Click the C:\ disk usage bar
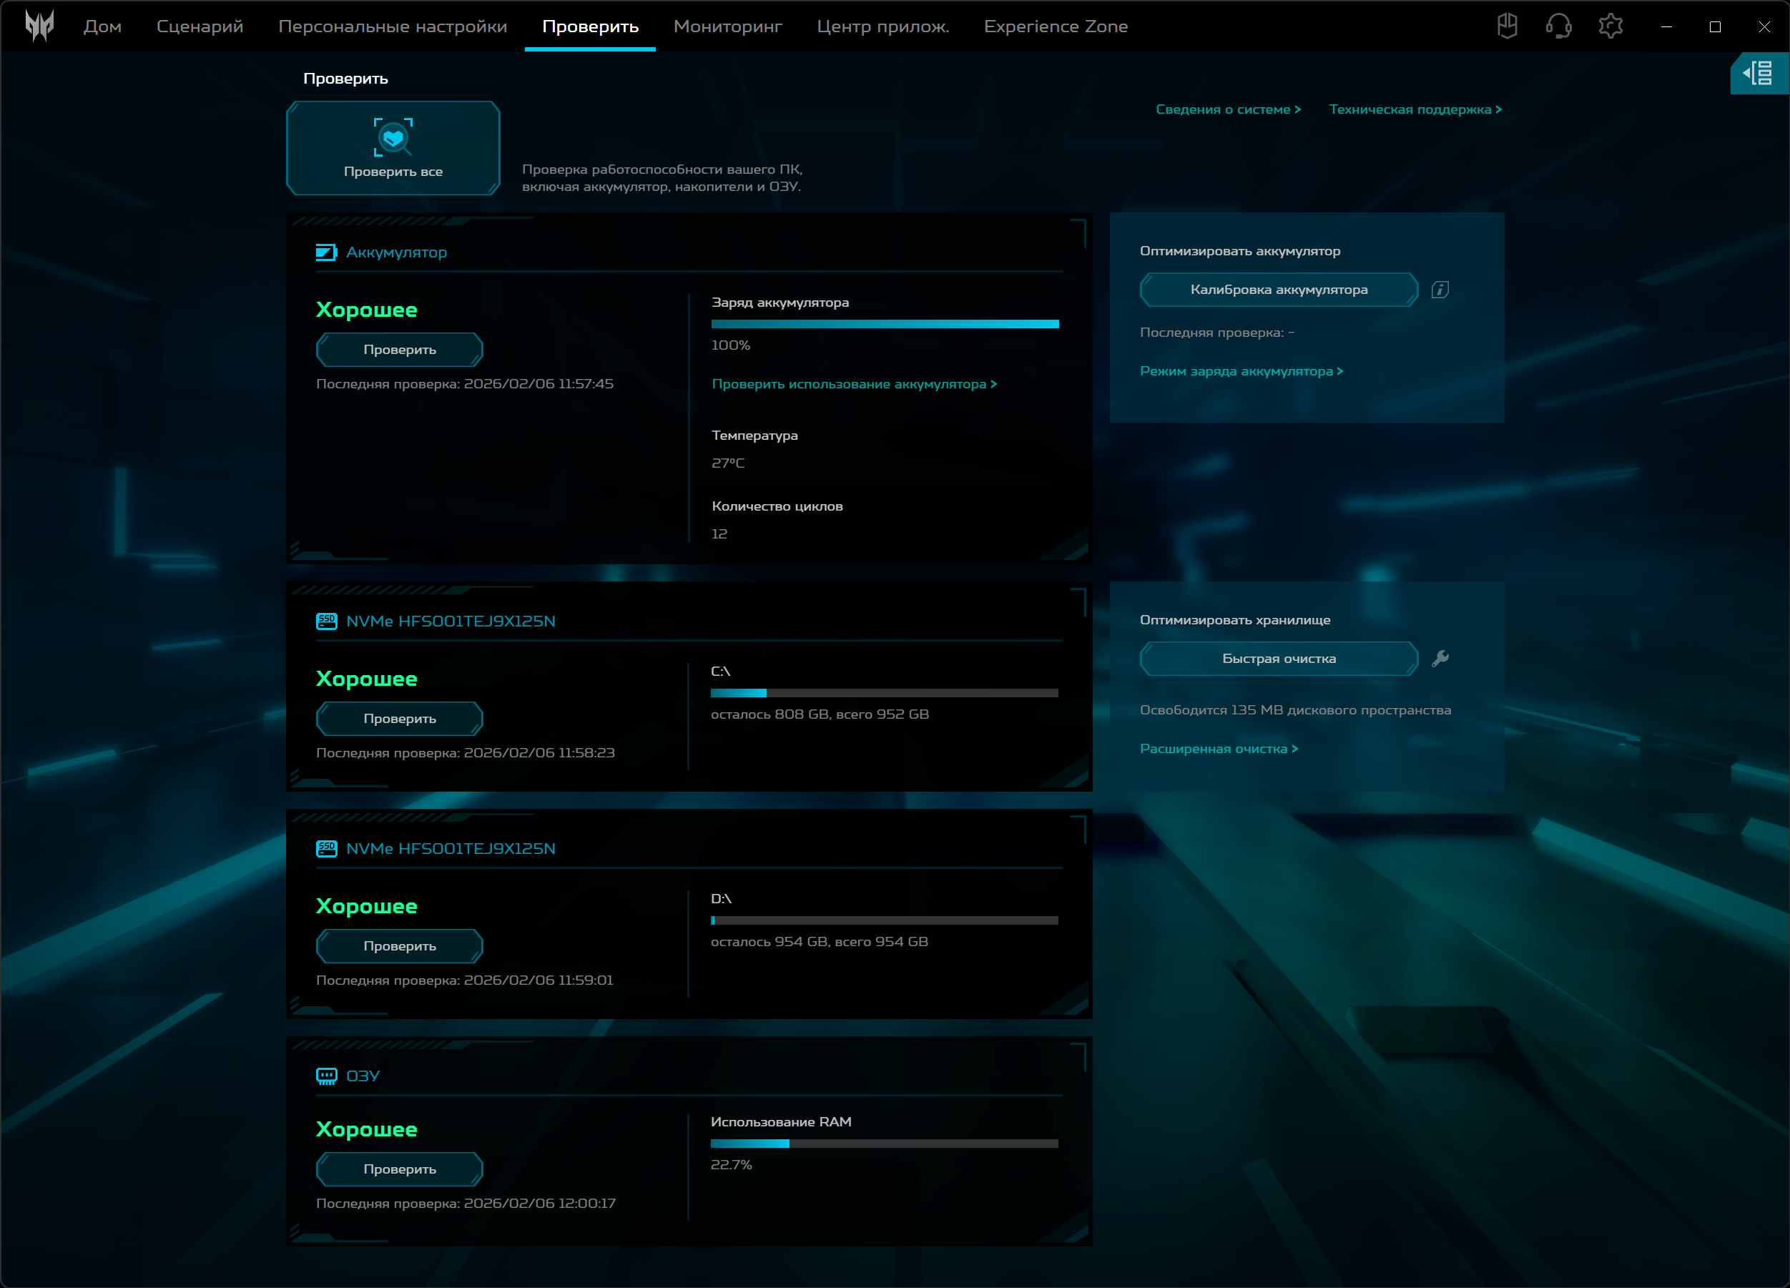Image resolution: width=1790 pixels, height=1288 pixels. coord(884,693)
